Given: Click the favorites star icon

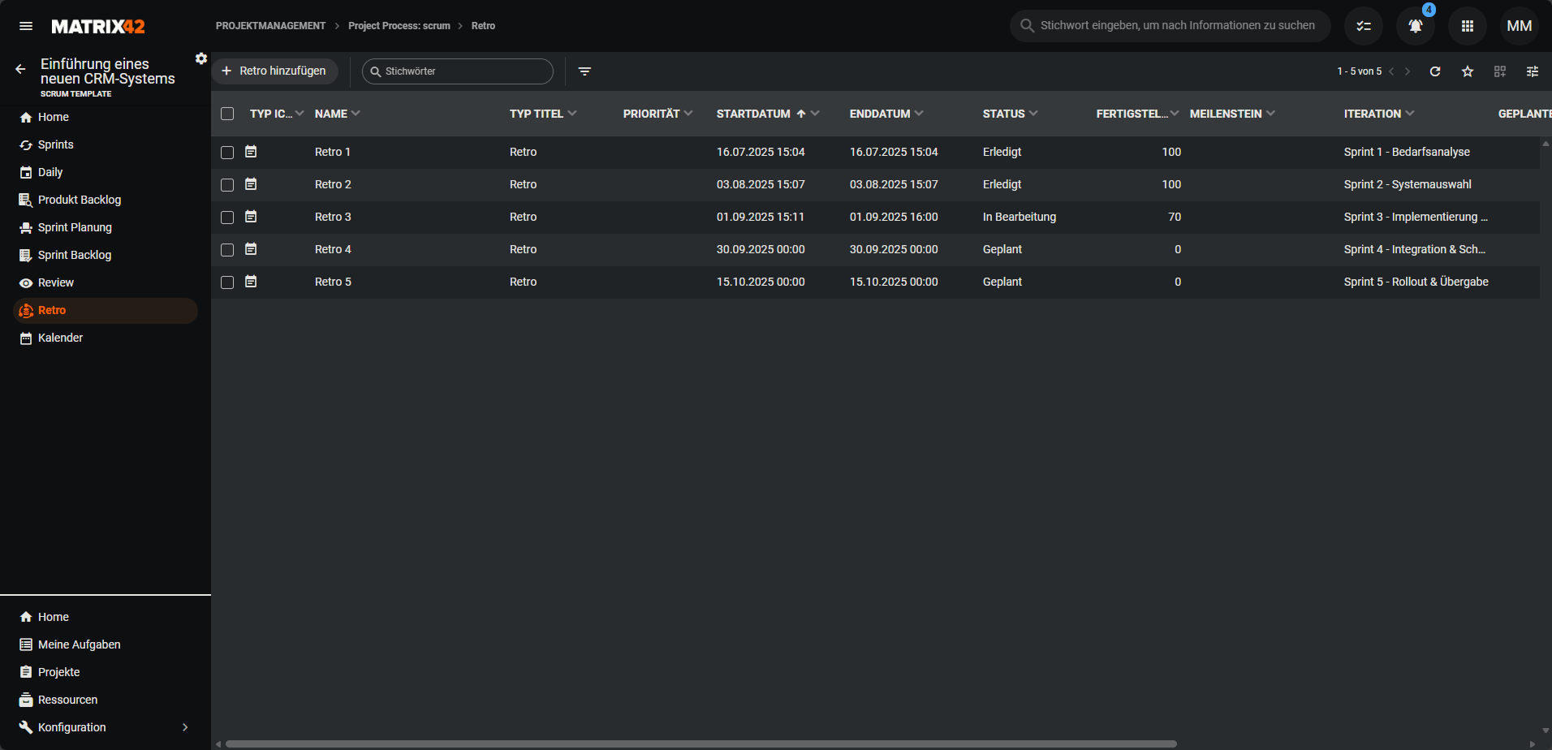Looking at the screenshot, I should [1468, 71].
